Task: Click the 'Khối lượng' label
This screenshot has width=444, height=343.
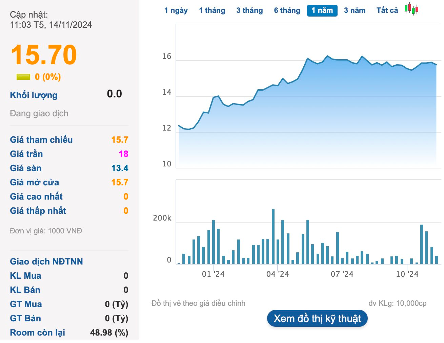Action: pyautogui.click(x=34, y=95)
